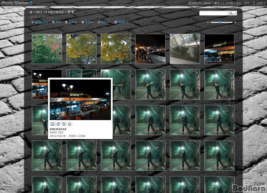Rotate DSC02534 clockwise in the popup
Image resolution: width=267 pixels, height=193 pixels.
click(x=58, y=124)
